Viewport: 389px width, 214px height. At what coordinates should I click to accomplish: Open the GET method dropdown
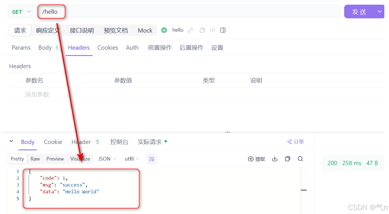(x=22, y=12)
